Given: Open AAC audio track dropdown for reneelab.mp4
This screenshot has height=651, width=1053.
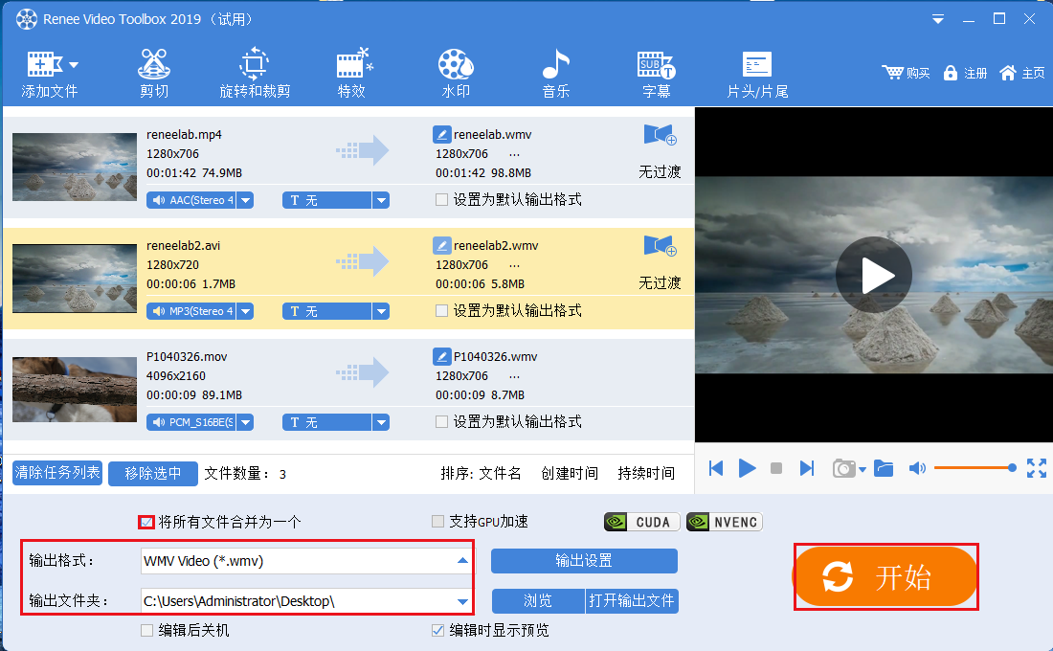Looking at the screenshot, I should [x=246, y=200].
